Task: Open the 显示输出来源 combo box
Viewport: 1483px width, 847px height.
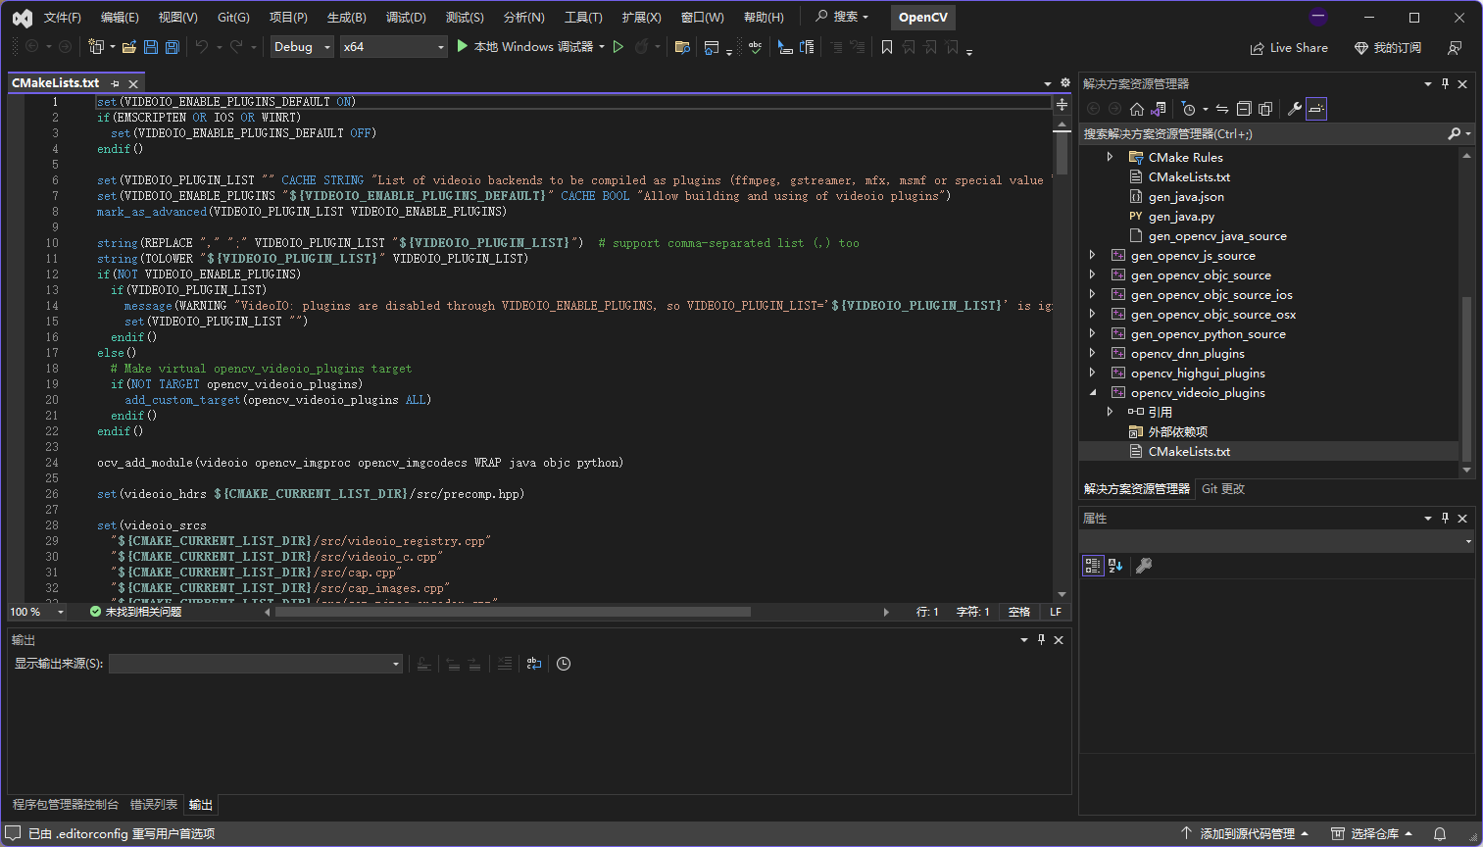Action: [256, 664]
